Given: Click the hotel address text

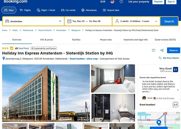Looking at the screenshot, I should 36,59.
